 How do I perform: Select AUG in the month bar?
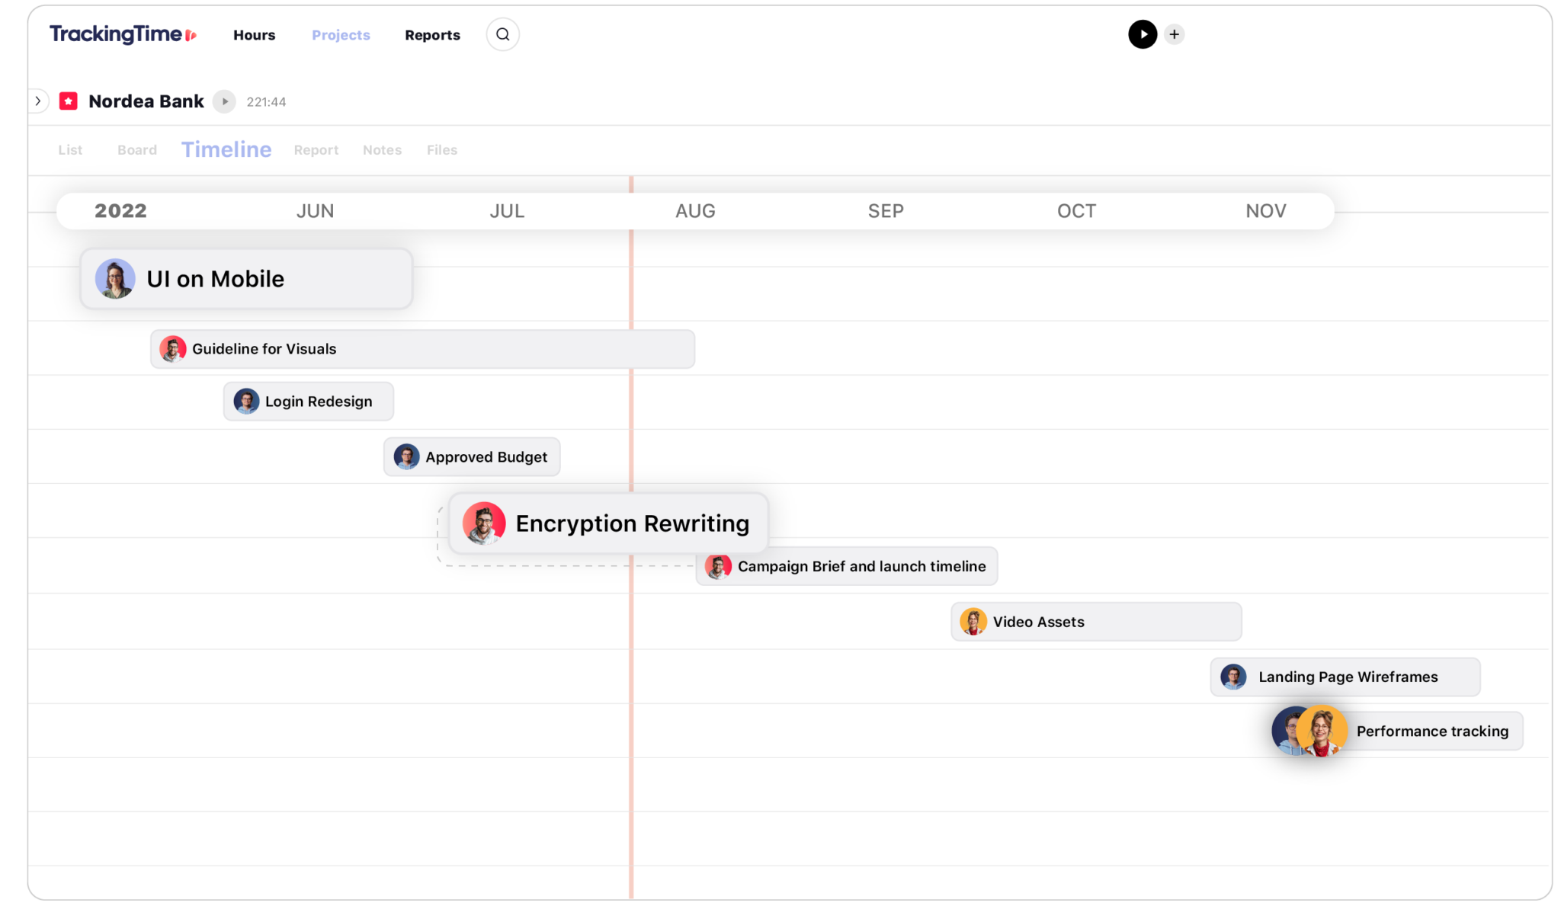695,211
